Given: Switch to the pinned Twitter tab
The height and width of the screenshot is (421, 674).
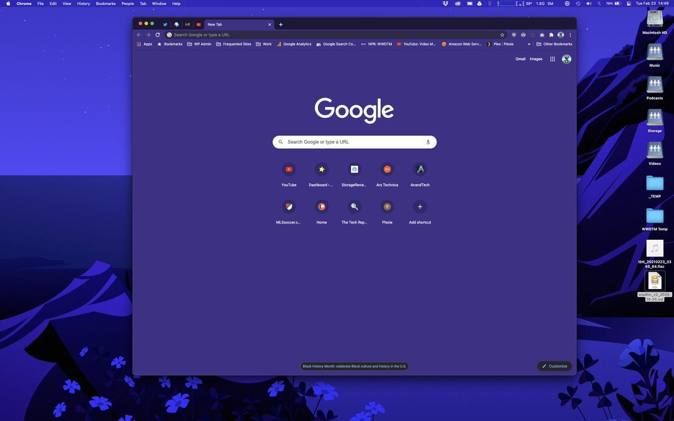Looking at the screenshot, I should click(165, 25).
